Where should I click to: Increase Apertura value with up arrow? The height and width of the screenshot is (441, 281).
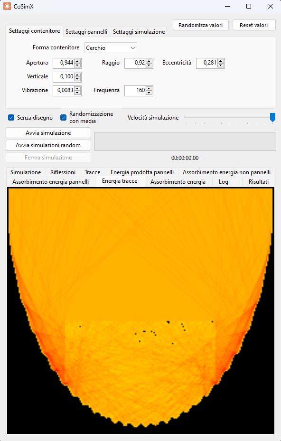[x=78, y=61]
